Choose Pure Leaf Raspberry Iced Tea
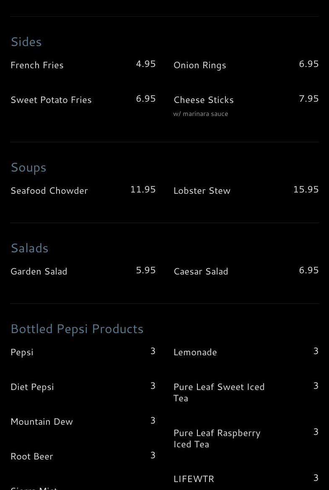The image size is (329, 490). [x=217, y=439]
